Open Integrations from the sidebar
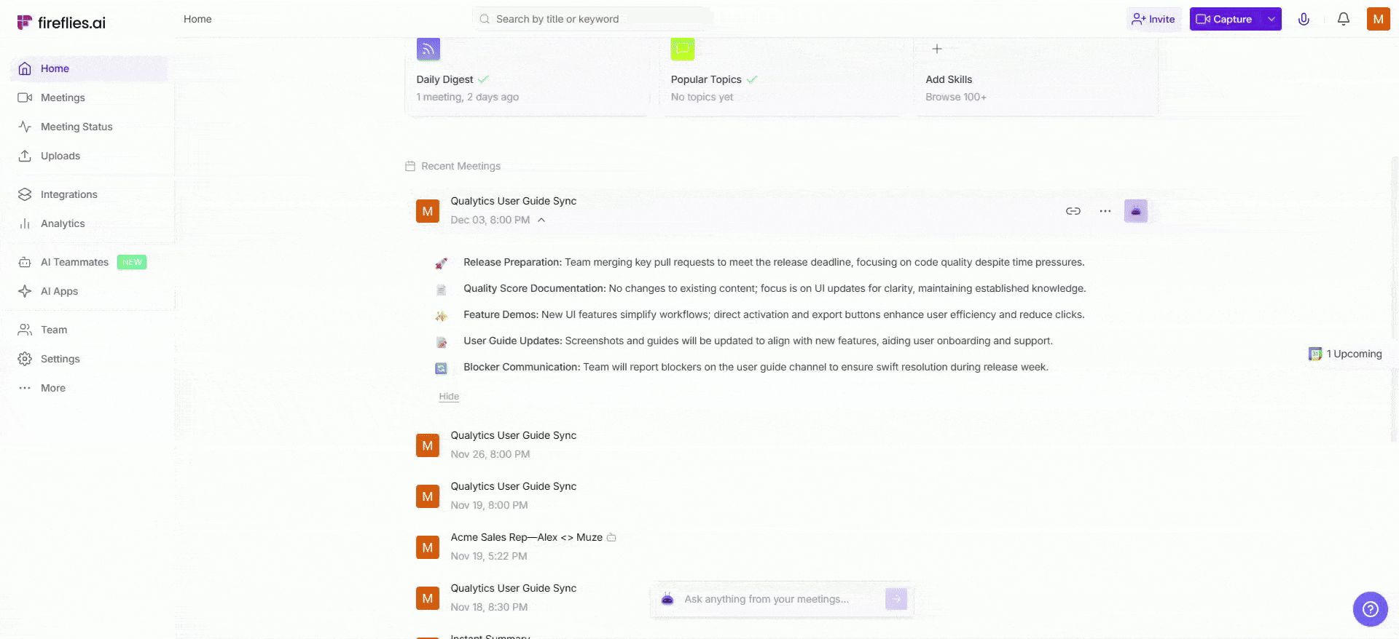This screenshot has width=1399, height=639. coord(89,194)
